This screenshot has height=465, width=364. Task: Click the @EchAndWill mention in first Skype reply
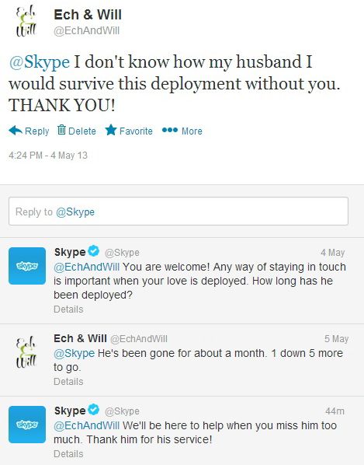(87, 267)
